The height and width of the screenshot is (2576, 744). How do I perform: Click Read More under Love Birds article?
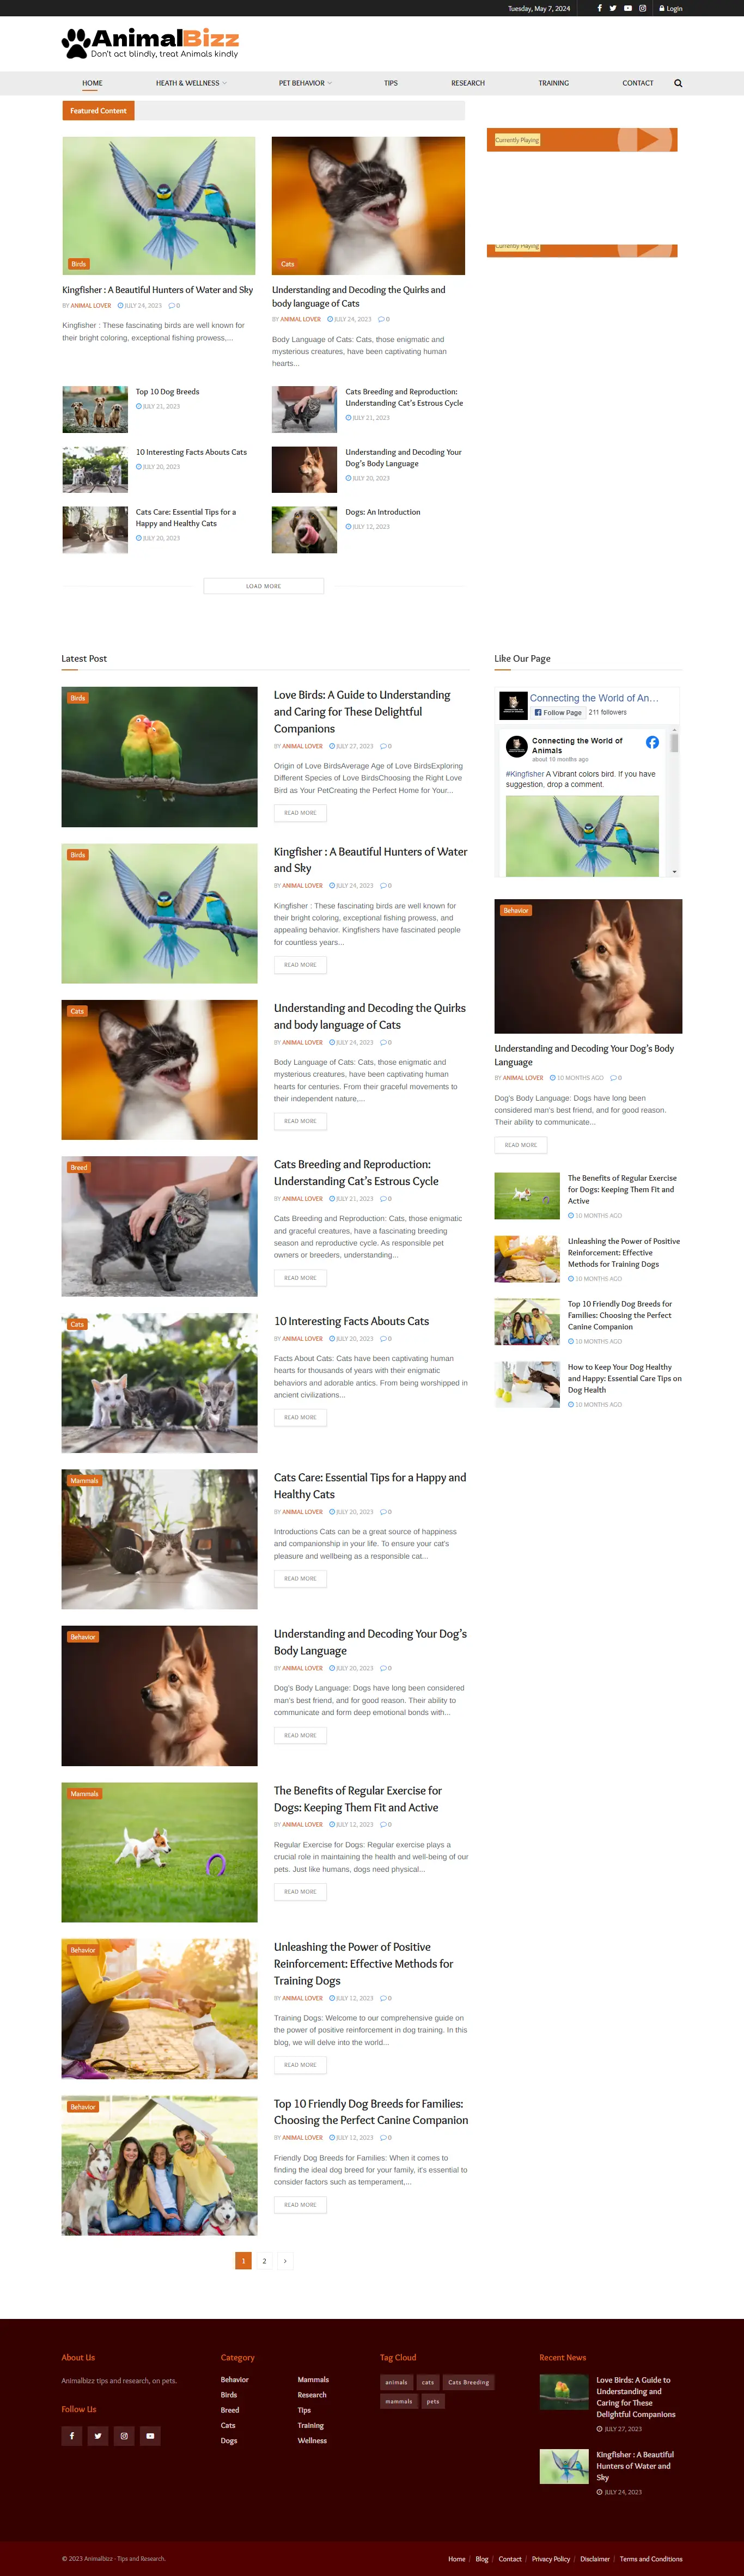(x=300, y=813)
